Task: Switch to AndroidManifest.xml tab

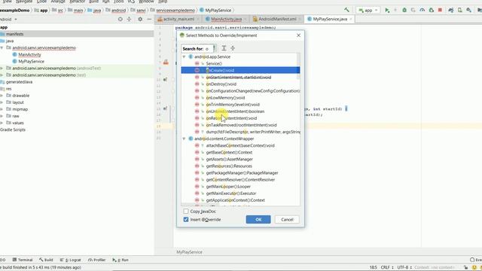Action: point(277,19)
